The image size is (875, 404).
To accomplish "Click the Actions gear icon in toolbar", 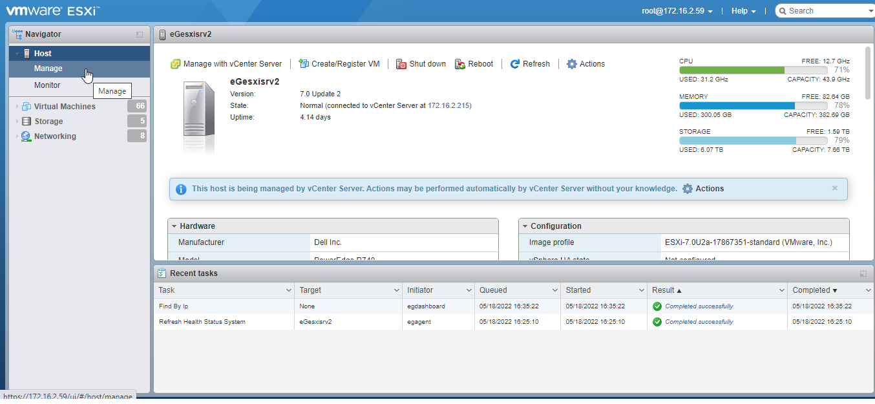I will point(571,64).
